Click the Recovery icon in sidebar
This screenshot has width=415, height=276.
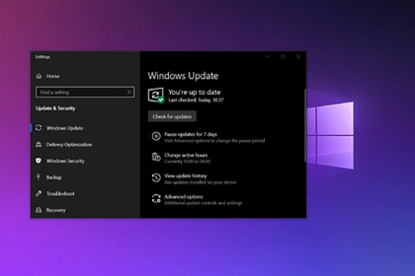[39, 210]
